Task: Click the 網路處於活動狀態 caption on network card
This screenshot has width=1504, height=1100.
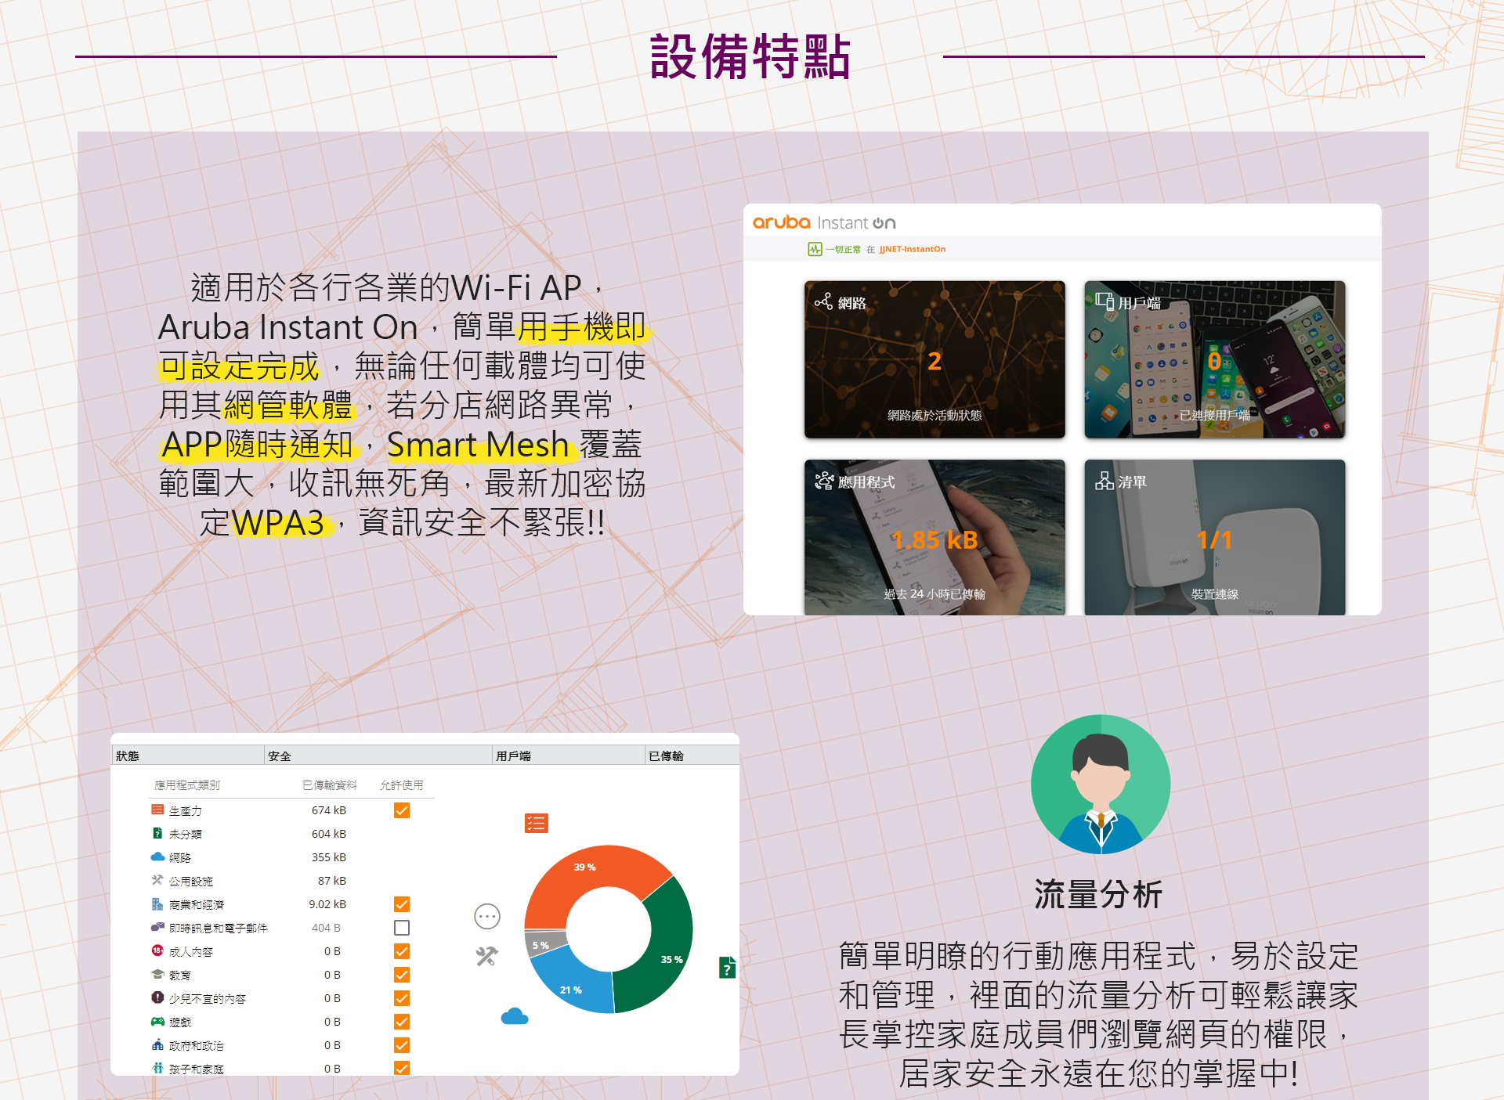Action: pyautogui.click(x=935, y=415)
